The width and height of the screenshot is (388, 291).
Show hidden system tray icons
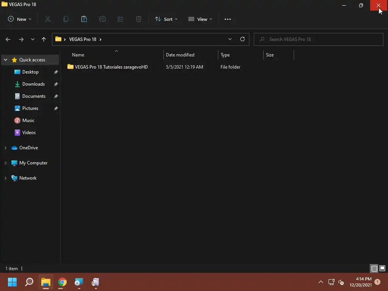321,282
